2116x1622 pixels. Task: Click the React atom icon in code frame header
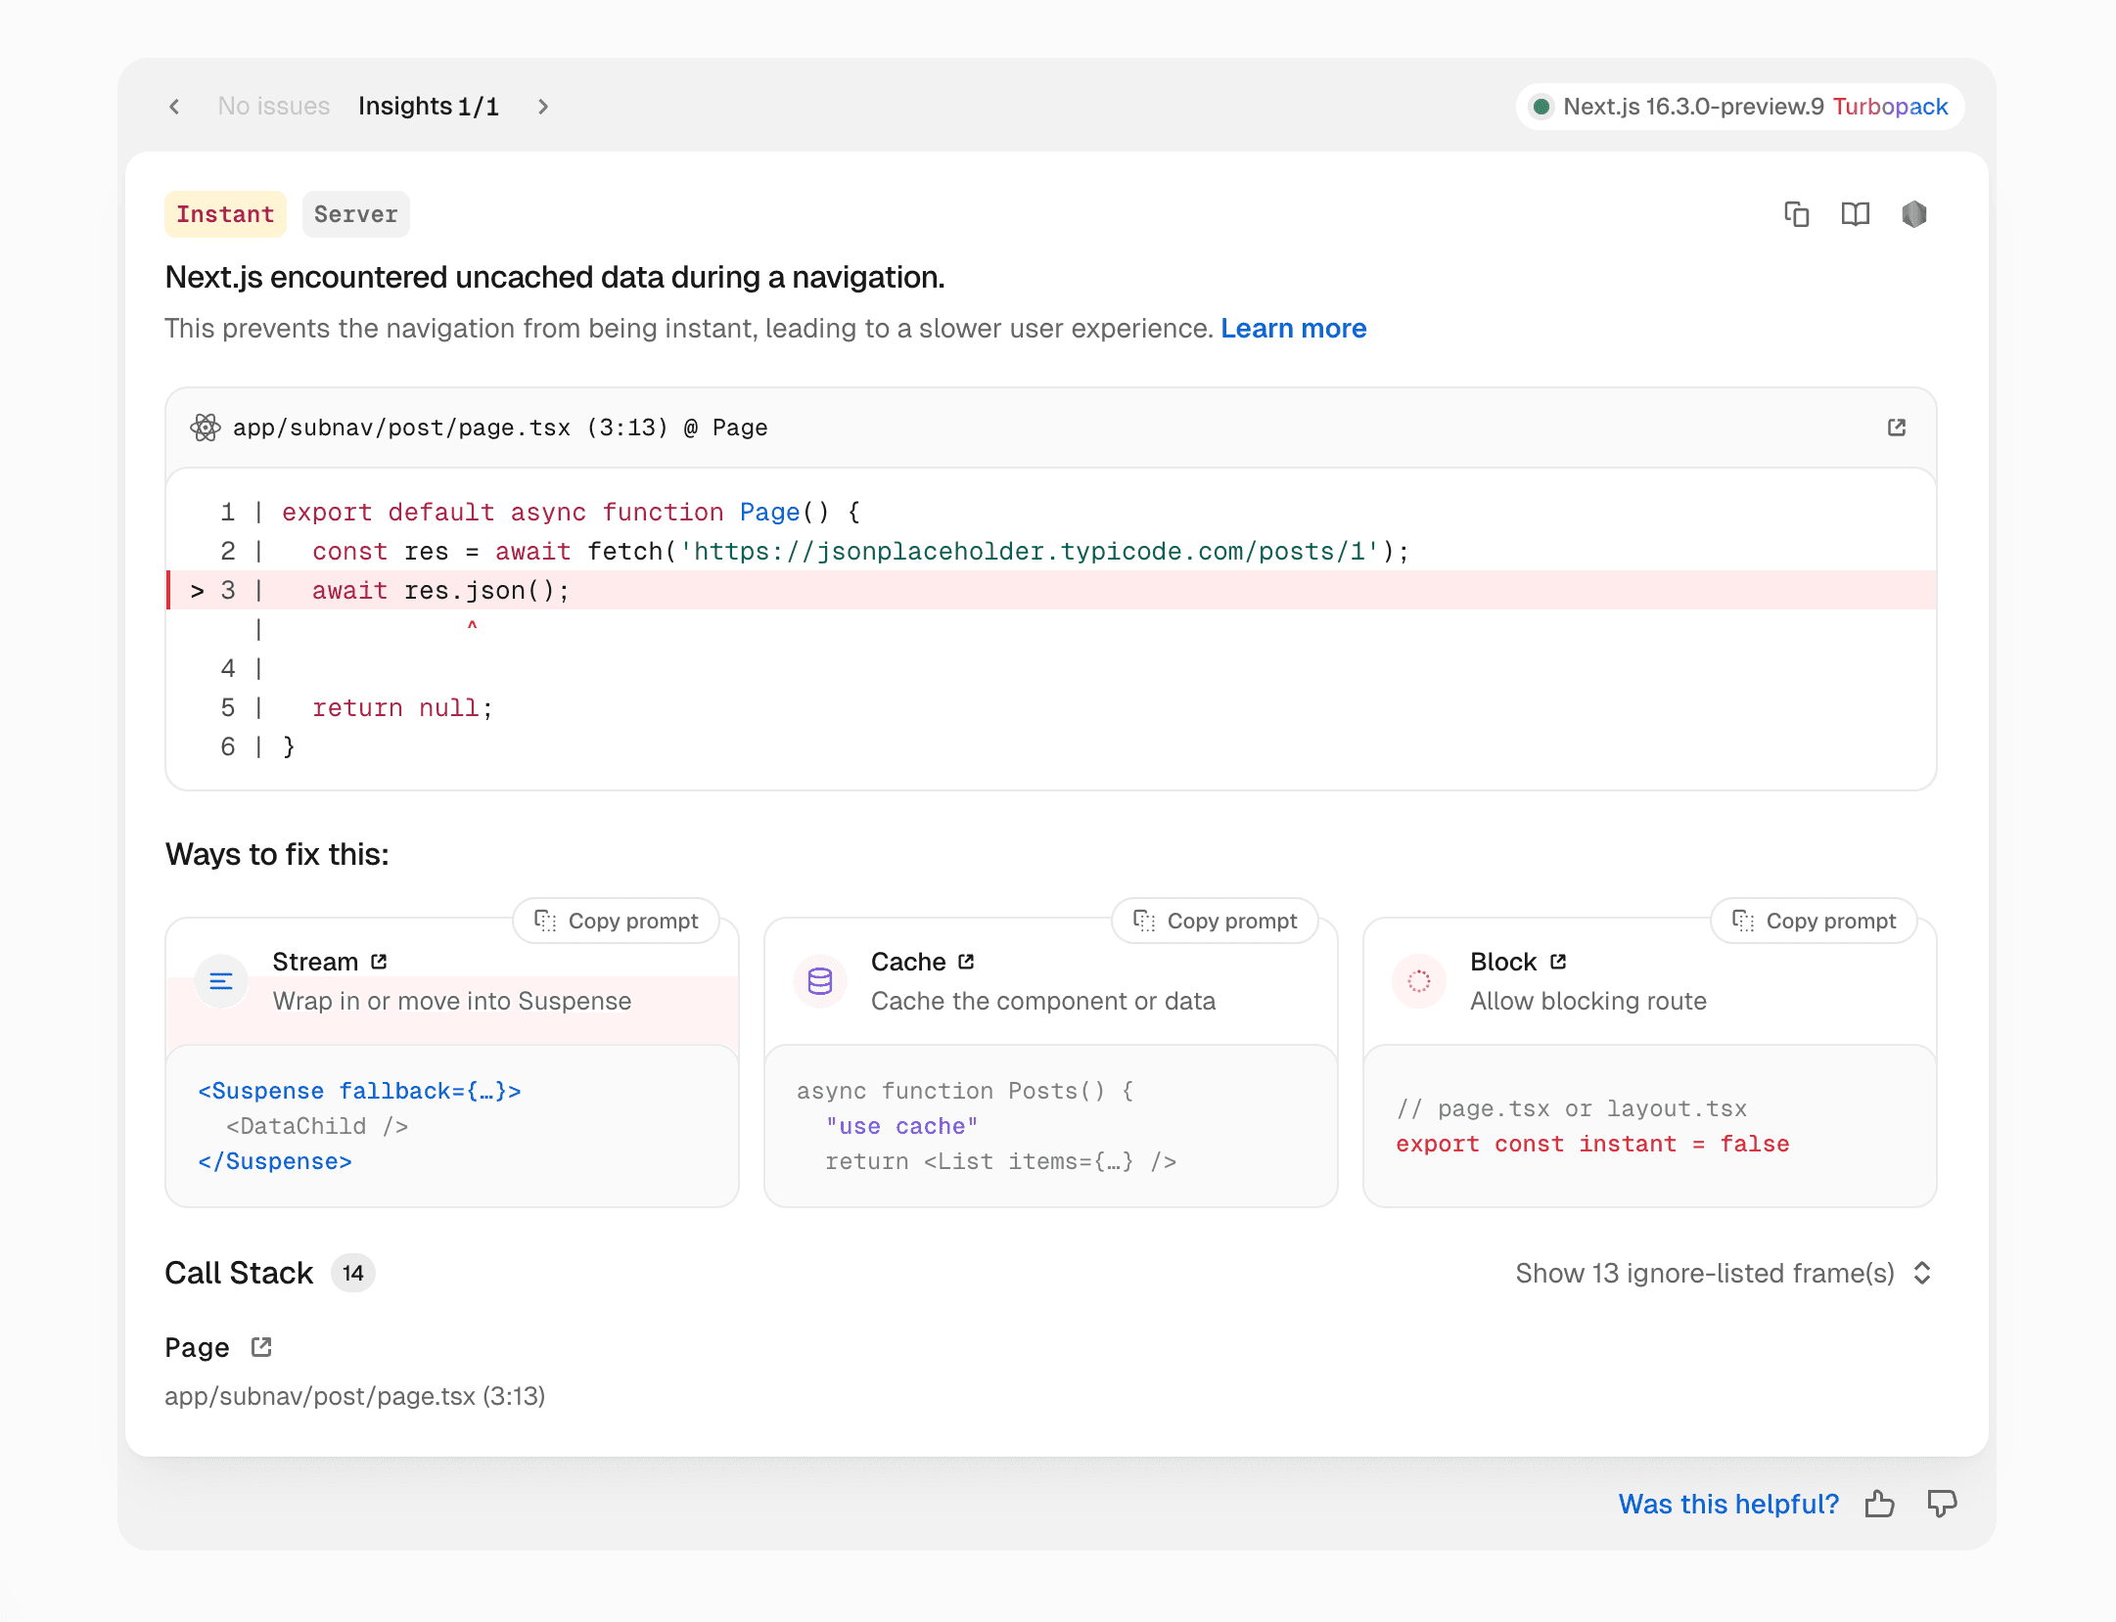tap(206, 428)
